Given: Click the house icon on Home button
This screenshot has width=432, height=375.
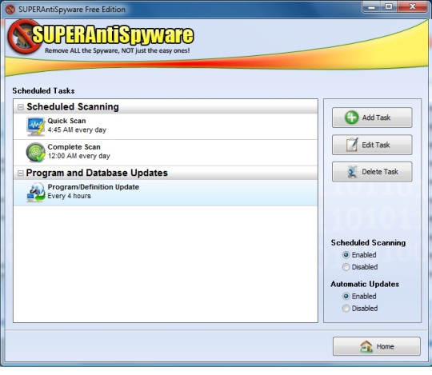Looking at the screenshot, I should [x=366, y=346].
